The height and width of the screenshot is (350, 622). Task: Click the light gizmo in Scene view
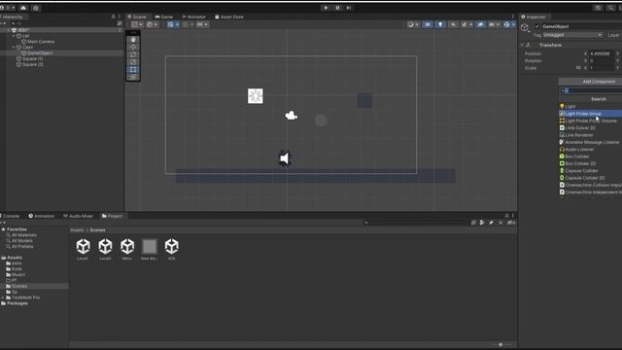[x=255, y=96]
